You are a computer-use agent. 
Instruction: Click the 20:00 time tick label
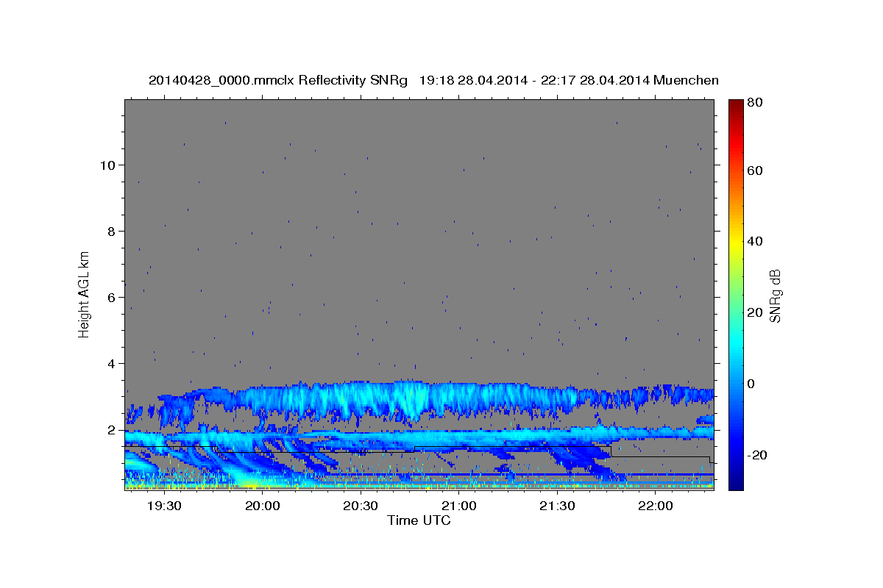tap(262, 506)
